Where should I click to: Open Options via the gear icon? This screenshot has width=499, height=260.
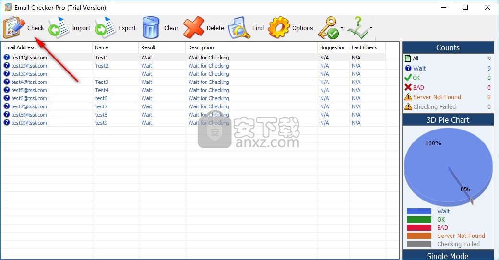(x=279, y=28)
